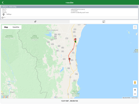
Task: Click the location pin icon
Action: pos(4,15)
